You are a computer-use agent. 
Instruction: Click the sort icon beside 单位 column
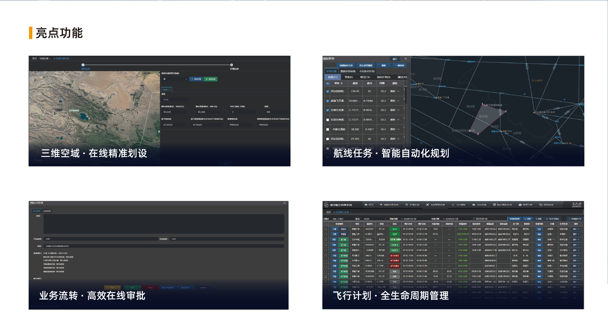pos(342,84)
